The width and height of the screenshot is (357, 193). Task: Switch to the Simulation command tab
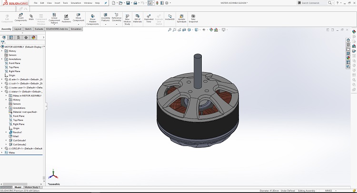point(76,29)
